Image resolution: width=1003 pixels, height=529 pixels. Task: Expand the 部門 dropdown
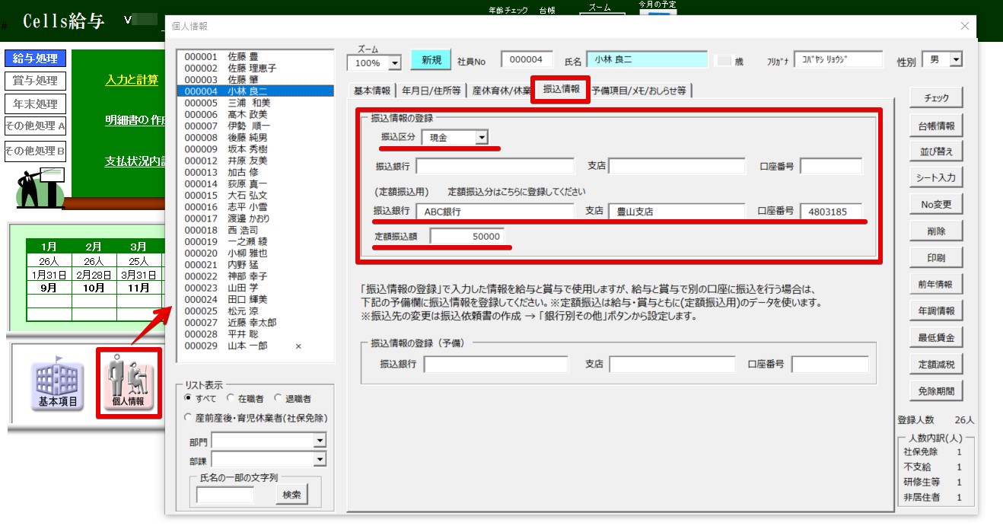coord(320,441)
